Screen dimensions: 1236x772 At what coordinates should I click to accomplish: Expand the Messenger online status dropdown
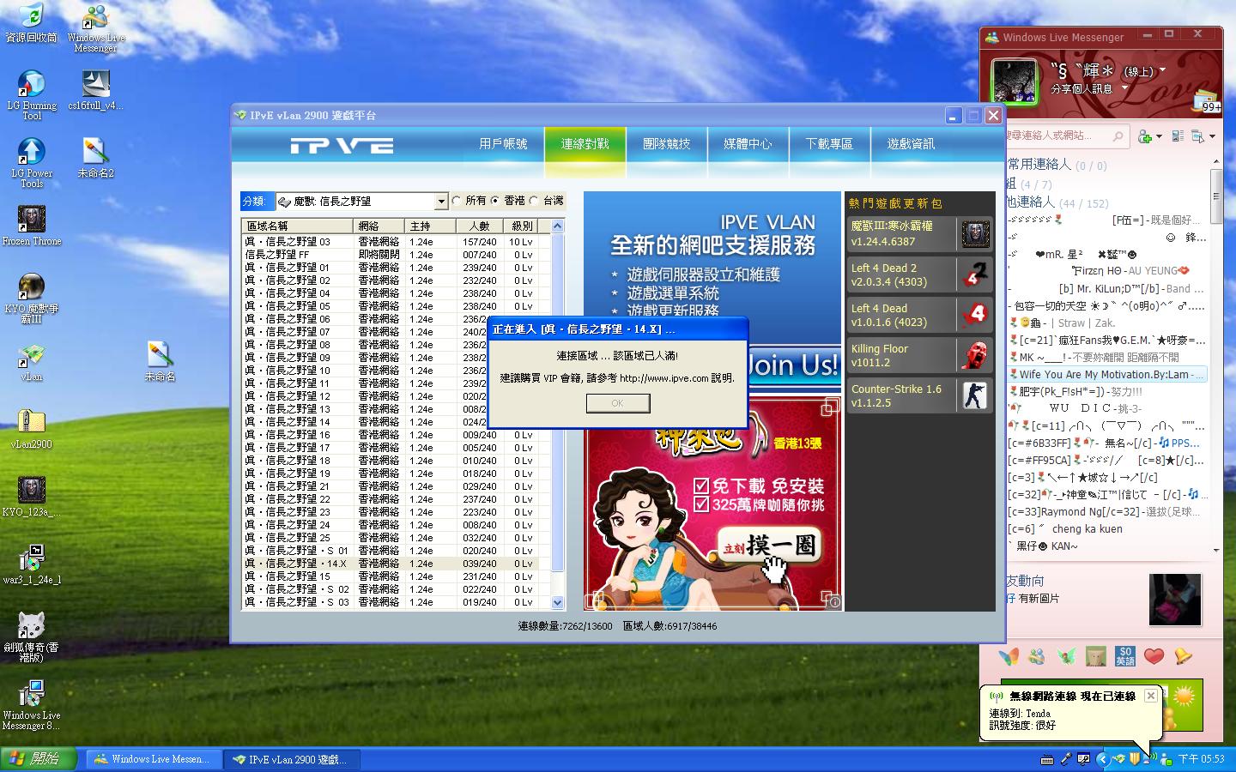click(1163, 70)
